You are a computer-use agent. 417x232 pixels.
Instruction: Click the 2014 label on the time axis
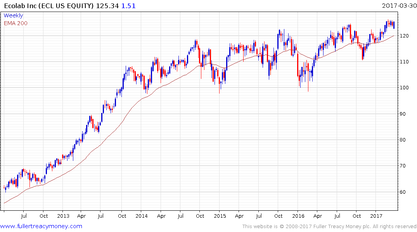click(142, 216)
